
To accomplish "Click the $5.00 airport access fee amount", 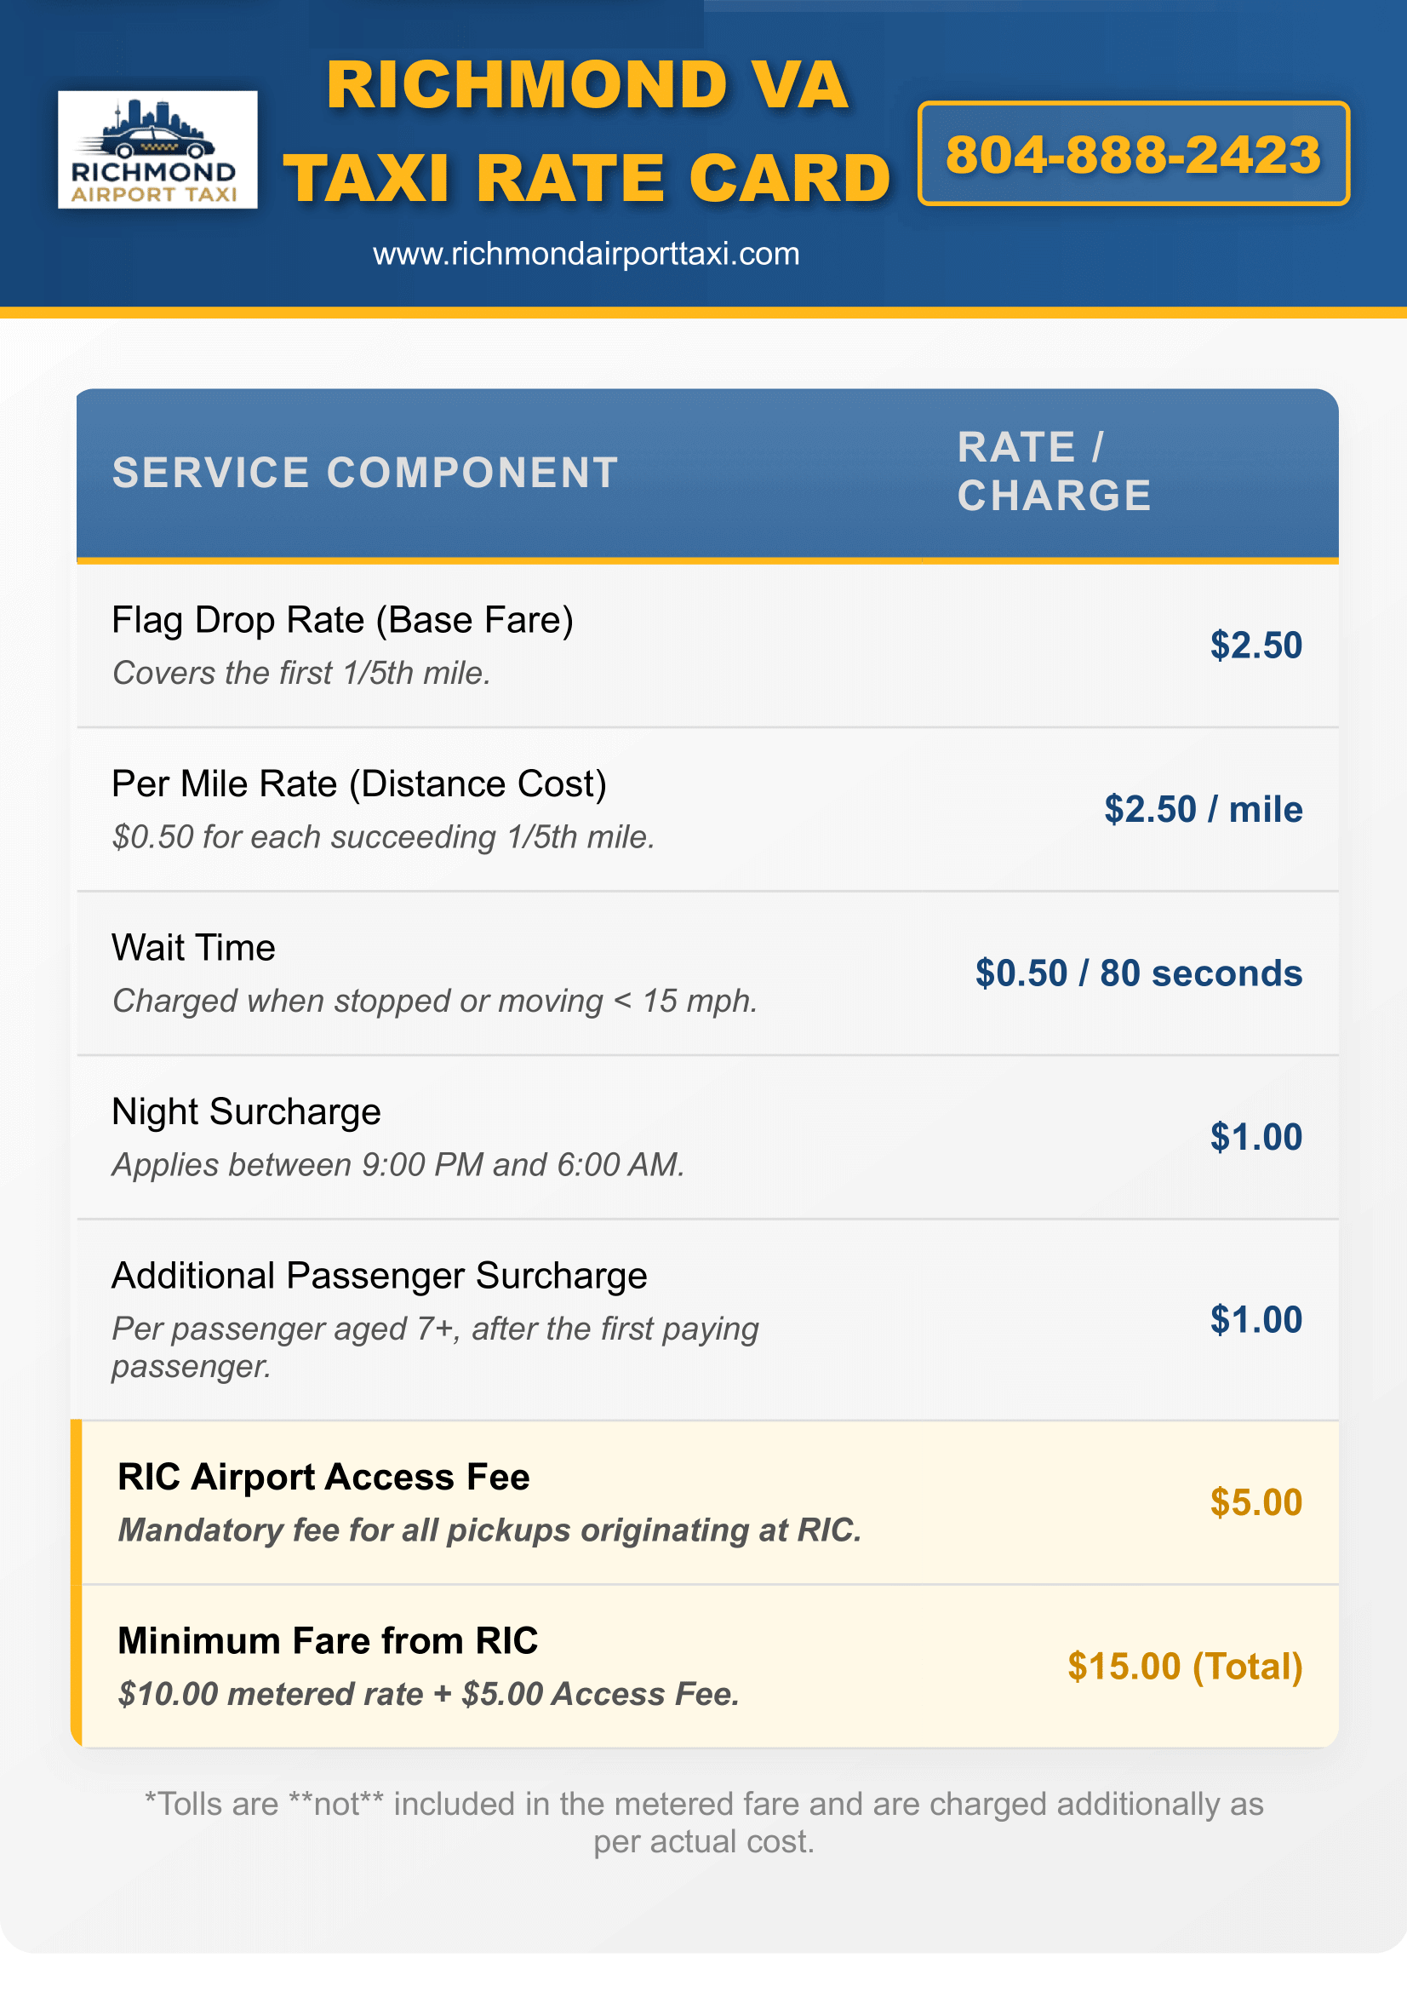I will 1255,1501.
